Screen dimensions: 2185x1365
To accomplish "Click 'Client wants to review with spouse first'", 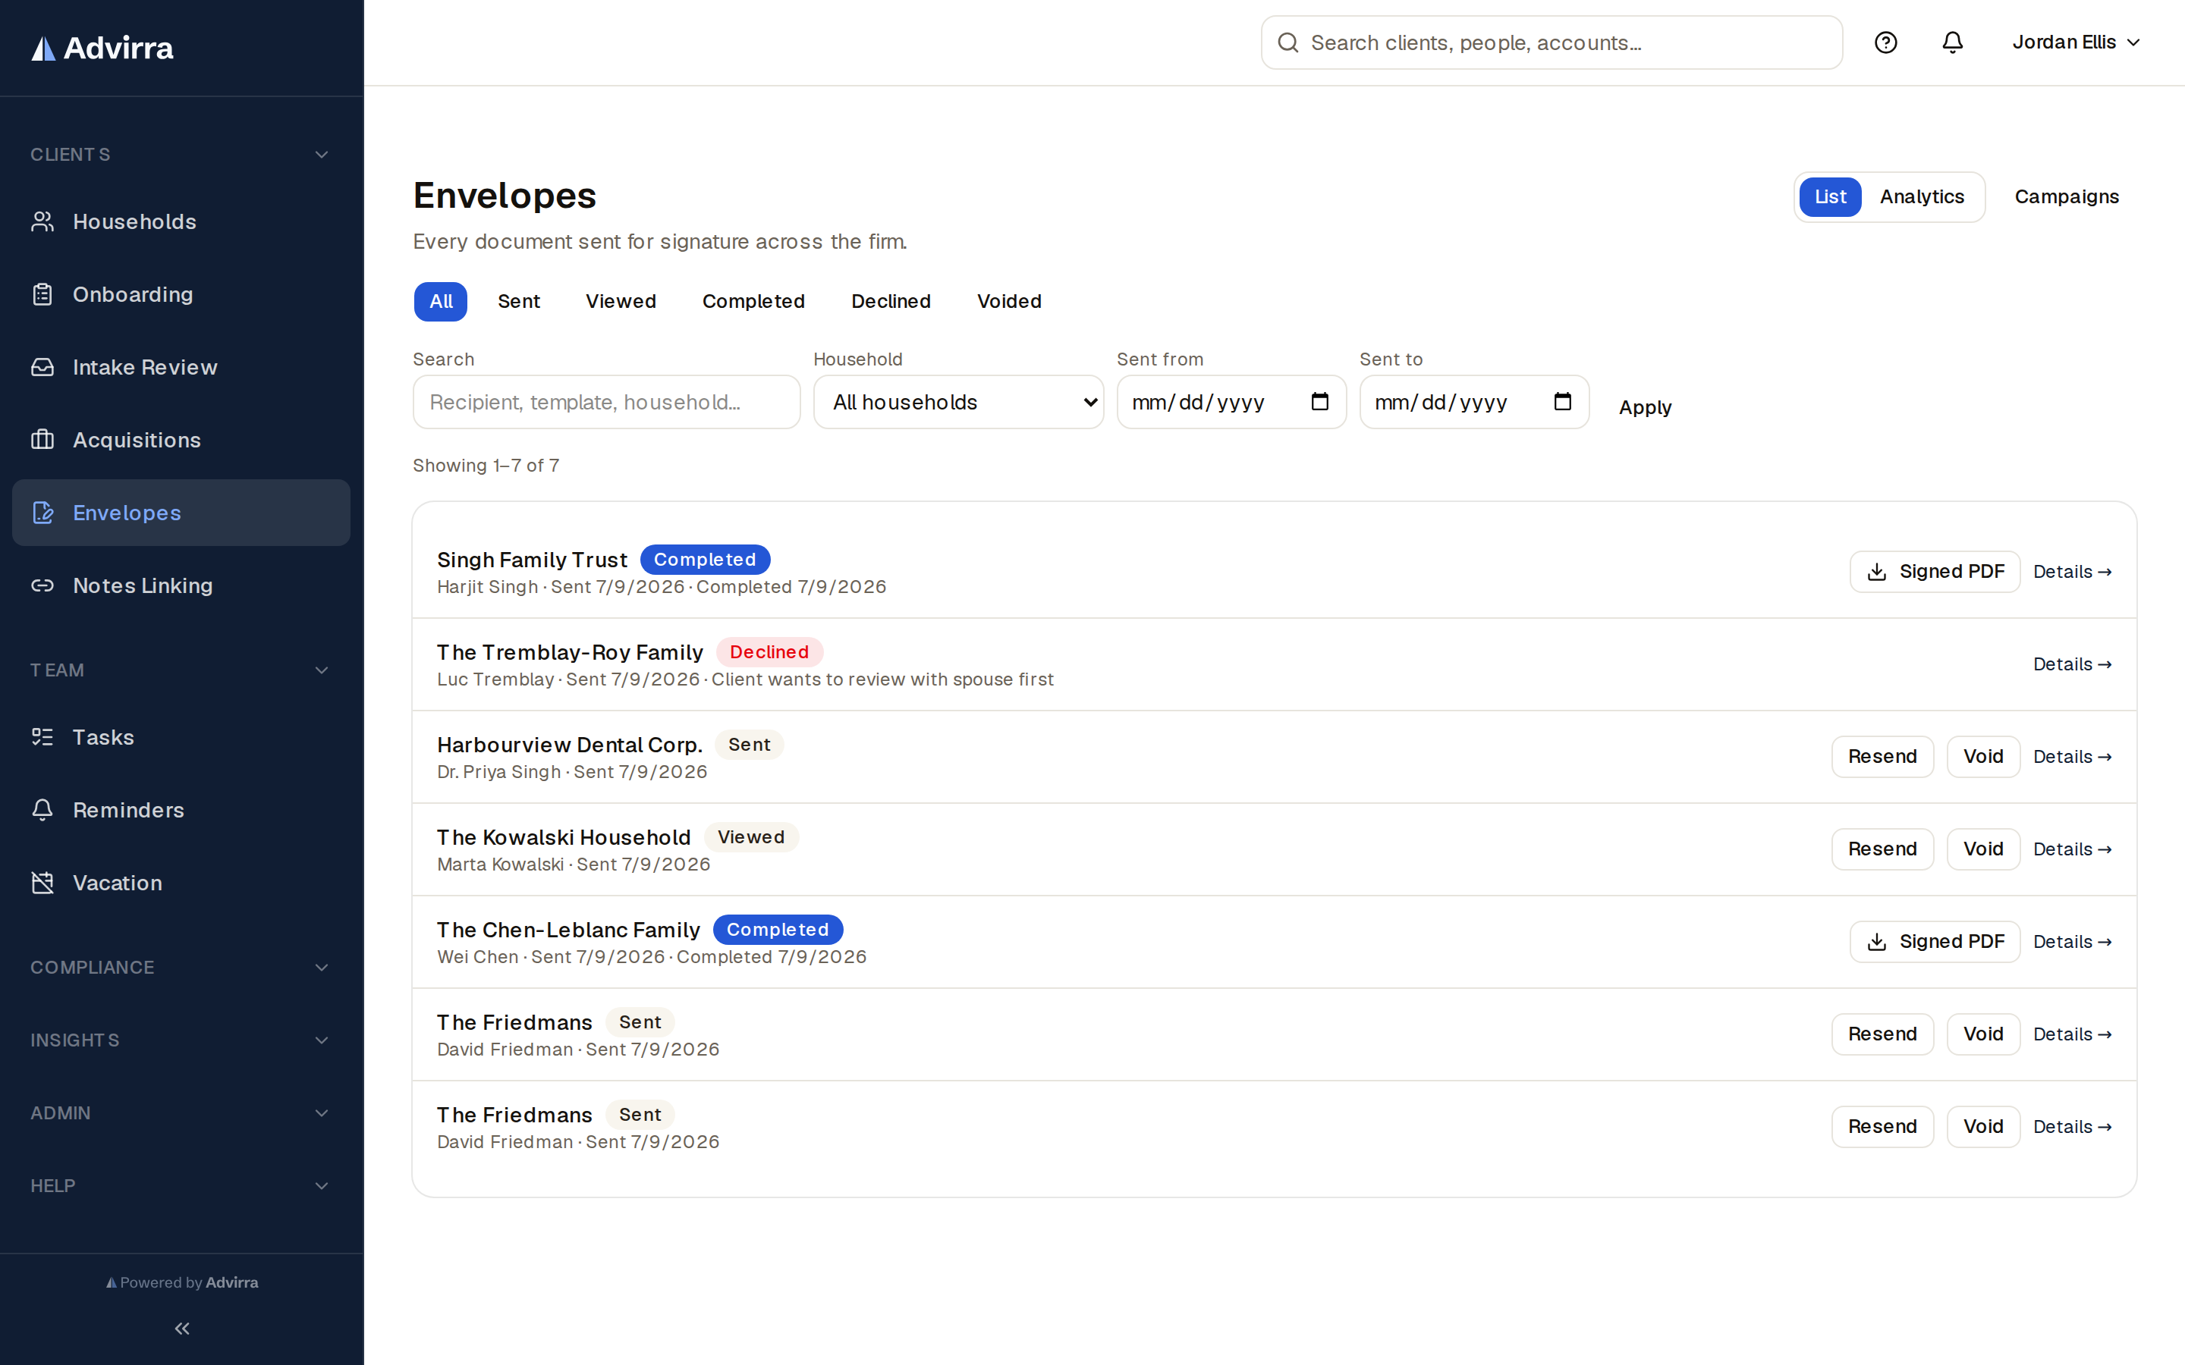I will tap(882, 679).
